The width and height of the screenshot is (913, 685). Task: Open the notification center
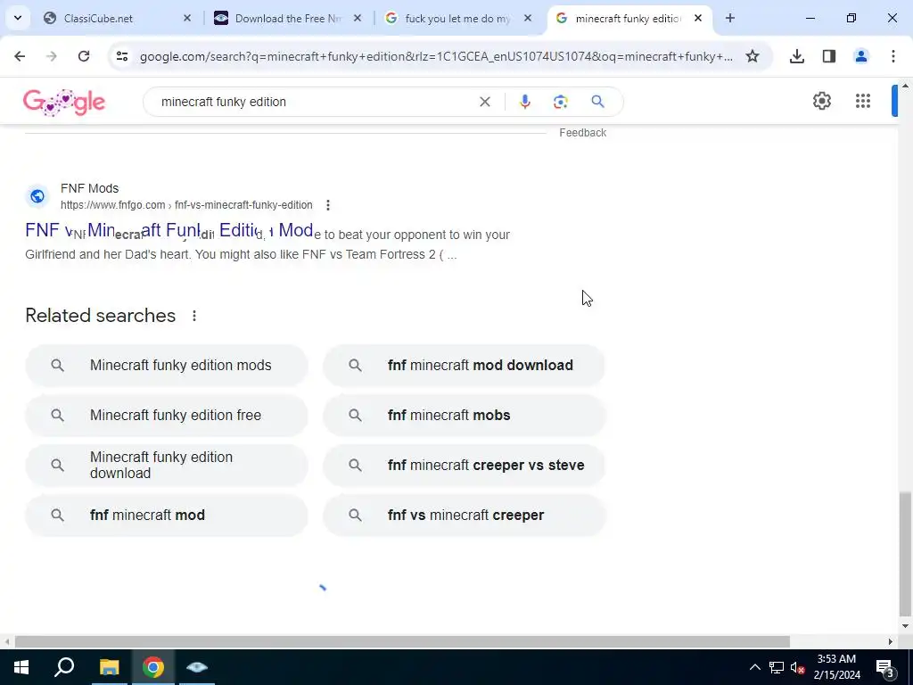(x=885, y=667)
